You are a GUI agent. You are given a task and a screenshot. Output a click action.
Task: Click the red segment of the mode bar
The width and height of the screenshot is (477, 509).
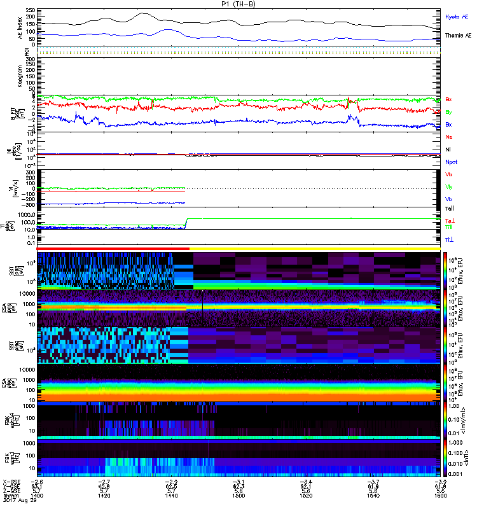(113, 249)
